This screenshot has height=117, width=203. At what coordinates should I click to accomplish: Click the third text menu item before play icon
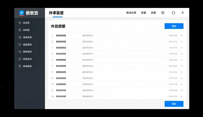tap(154, 13)
